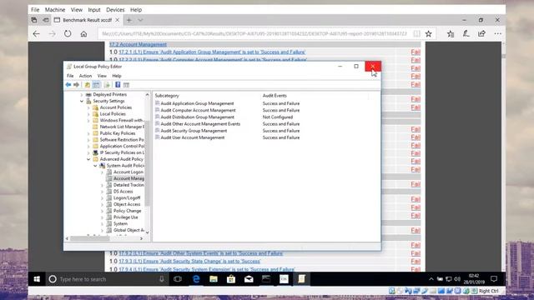Open VirtualBox Input menu
The height and width of the screenshot is (300, 534).
pos(94,10)
